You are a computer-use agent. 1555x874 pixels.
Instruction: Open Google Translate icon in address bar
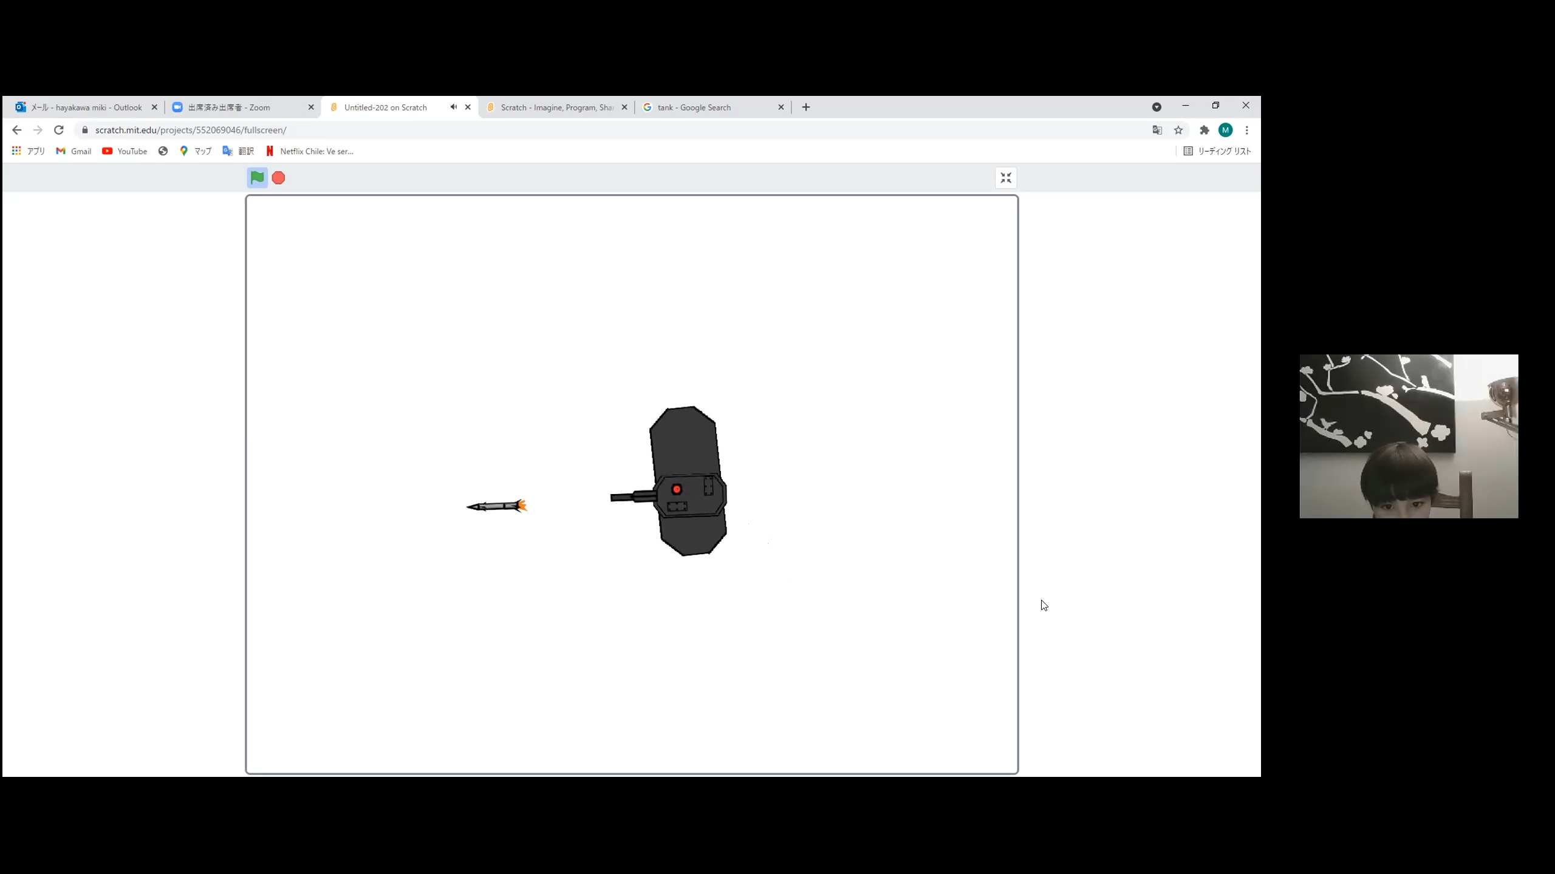(1157, 130)
